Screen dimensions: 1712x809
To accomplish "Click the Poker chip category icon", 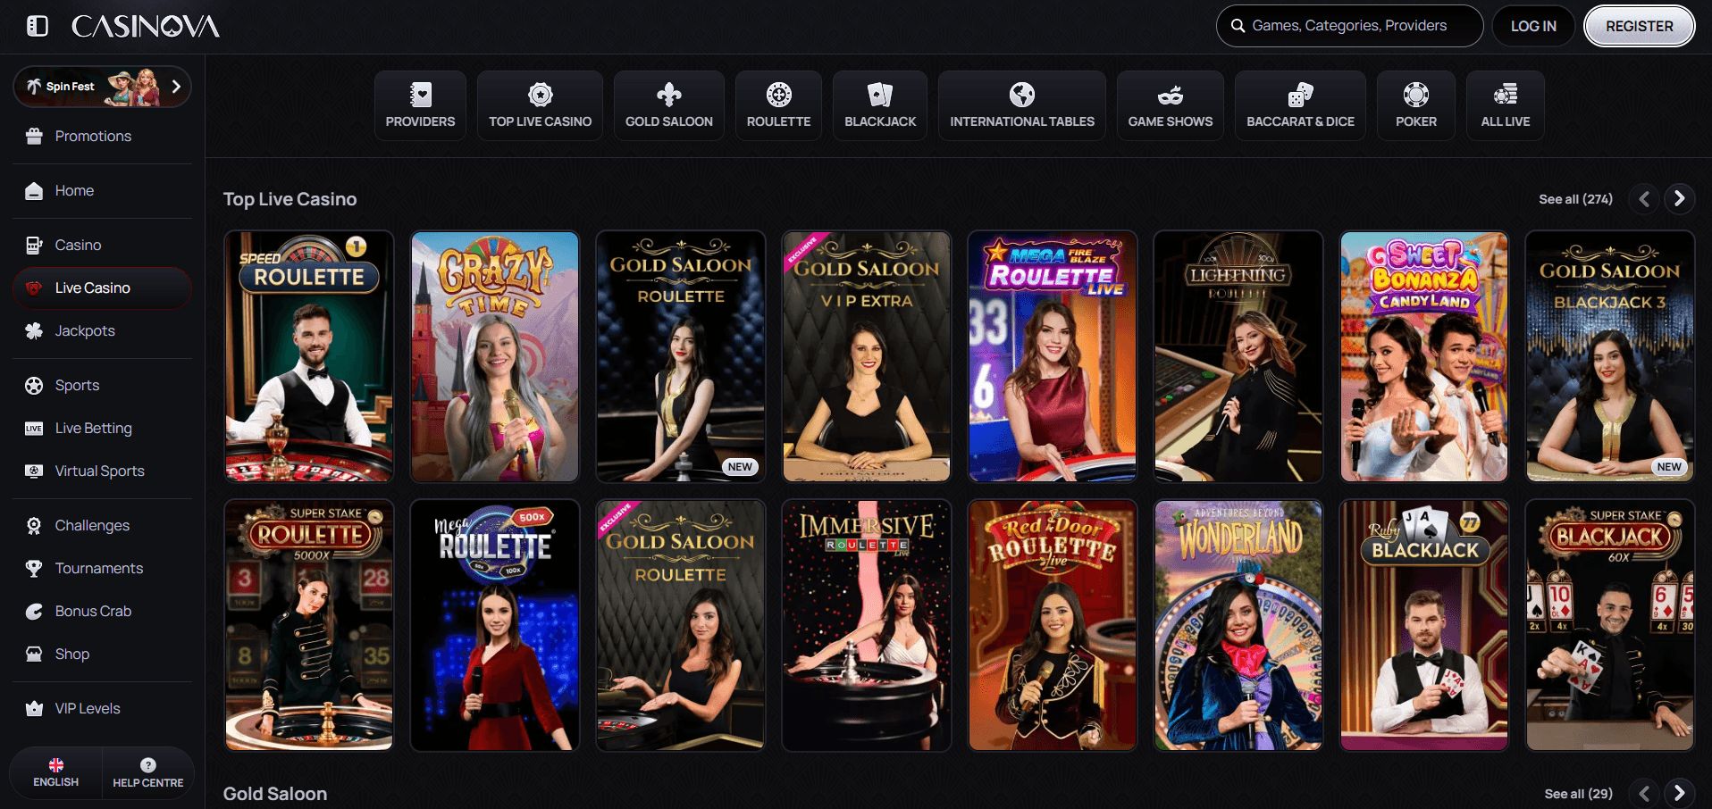I will (x=1416, y=94).
